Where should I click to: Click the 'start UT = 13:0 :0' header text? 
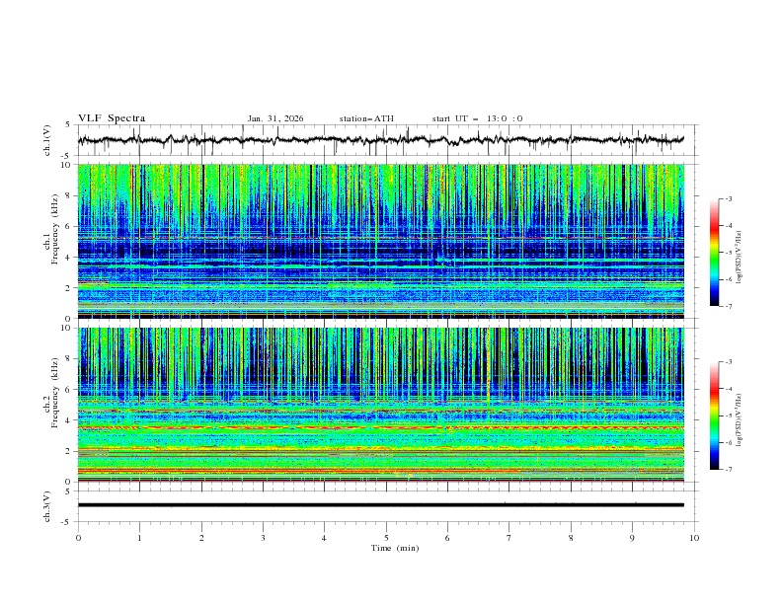(x=477, y=118)
